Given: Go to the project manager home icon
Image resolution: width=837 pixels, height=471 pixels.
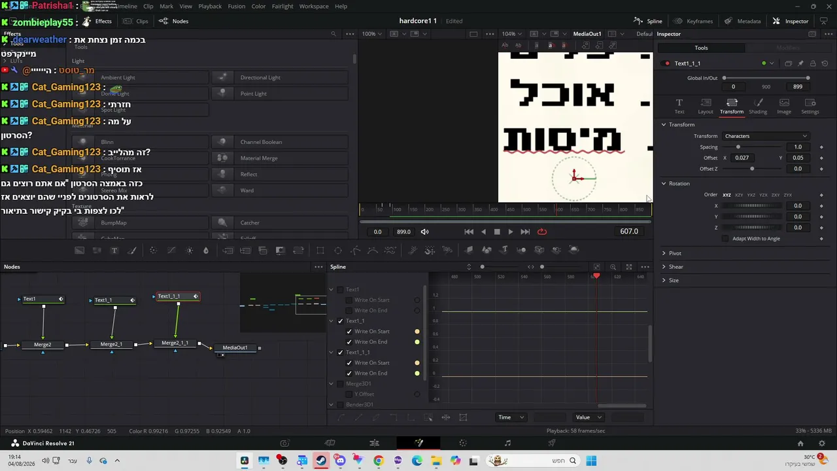Looking at the screenshot, I should (x=800, y=444).
